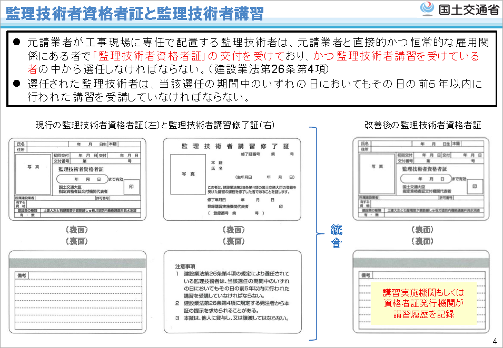503x348 pixels.
Task: Click 注意事項 item 2 about 発行者から本証の提示
Action: click(232, 307)
